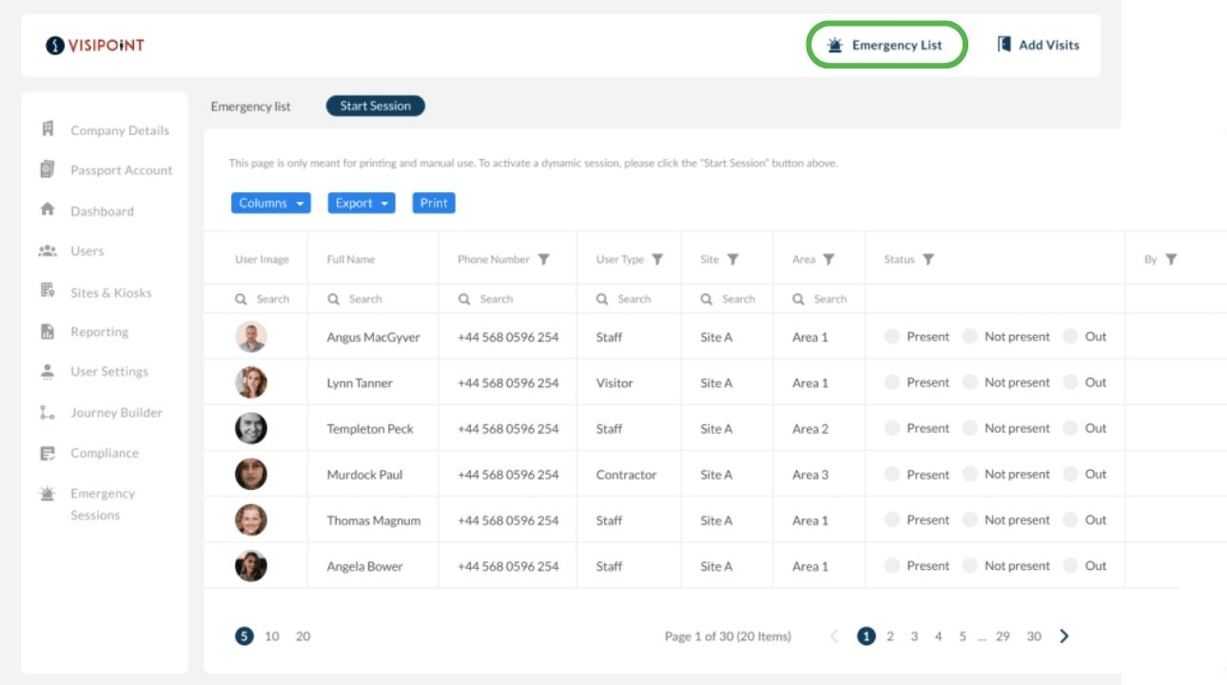Click the Phone Number column filter icon
Viewport: 1227px width, 685px height.
544,260
